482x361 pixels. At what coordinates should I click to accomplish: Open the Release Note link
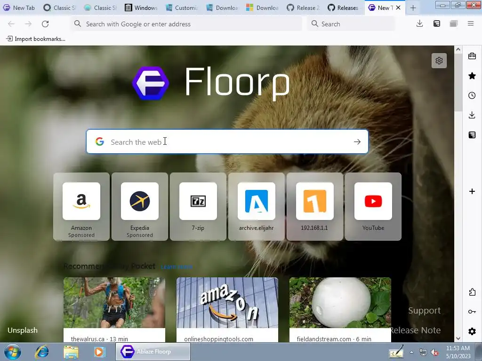[415, 330]
